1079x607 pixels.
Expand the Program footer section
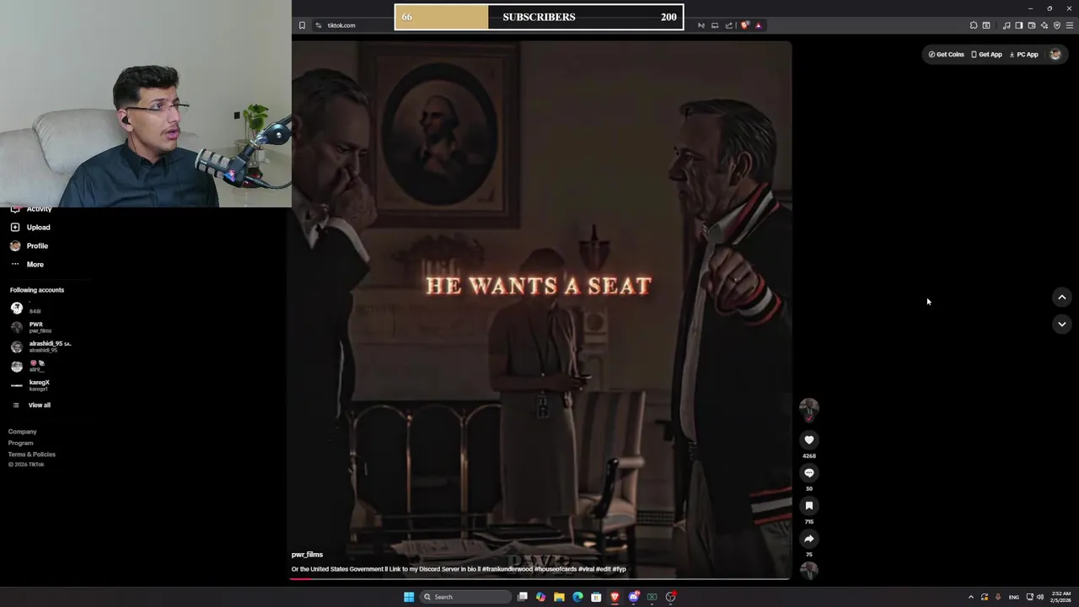tap(21, 443)
